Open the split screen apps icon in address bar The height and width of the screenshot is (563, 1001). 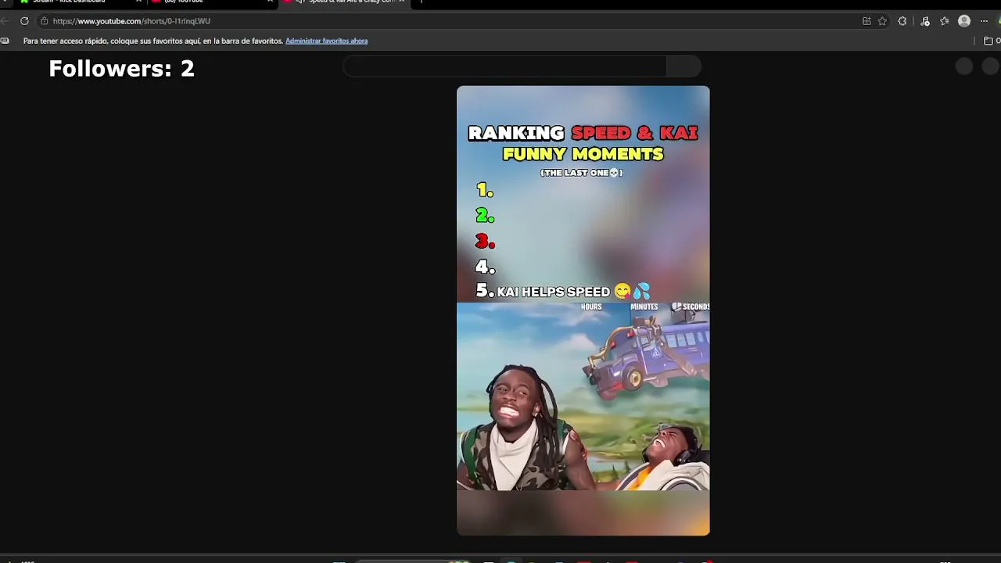click(x=866, y=21)
